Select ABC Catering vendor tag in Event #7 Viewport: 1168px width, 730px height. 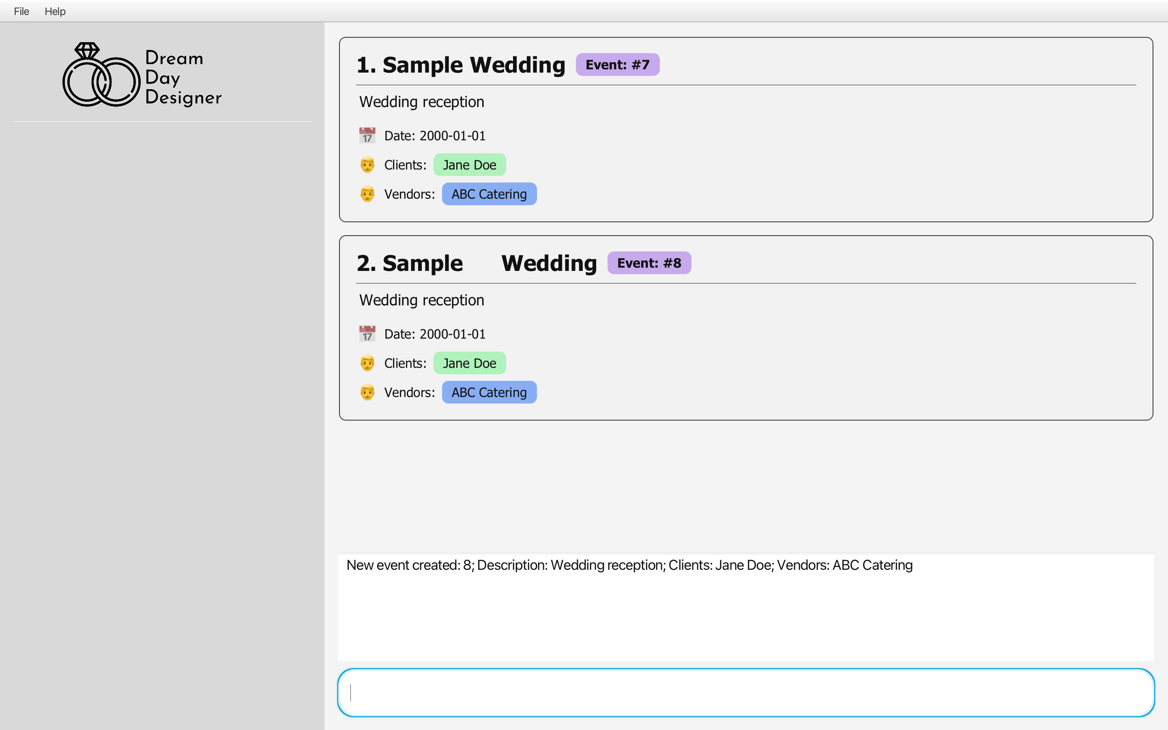pyautogui.click(x=489, y=194)
